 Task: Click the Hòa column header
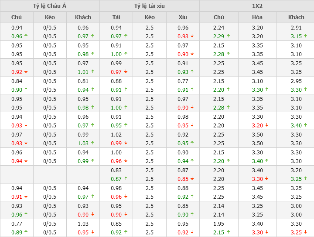257,17
